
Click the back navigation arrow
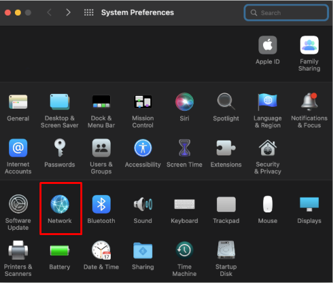pyautogui.click(x=49, y=12)
